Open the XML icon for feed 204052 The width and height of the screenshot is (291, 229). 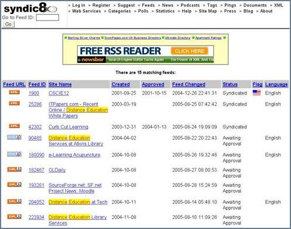pyautogui.click(x=14, y=202)
